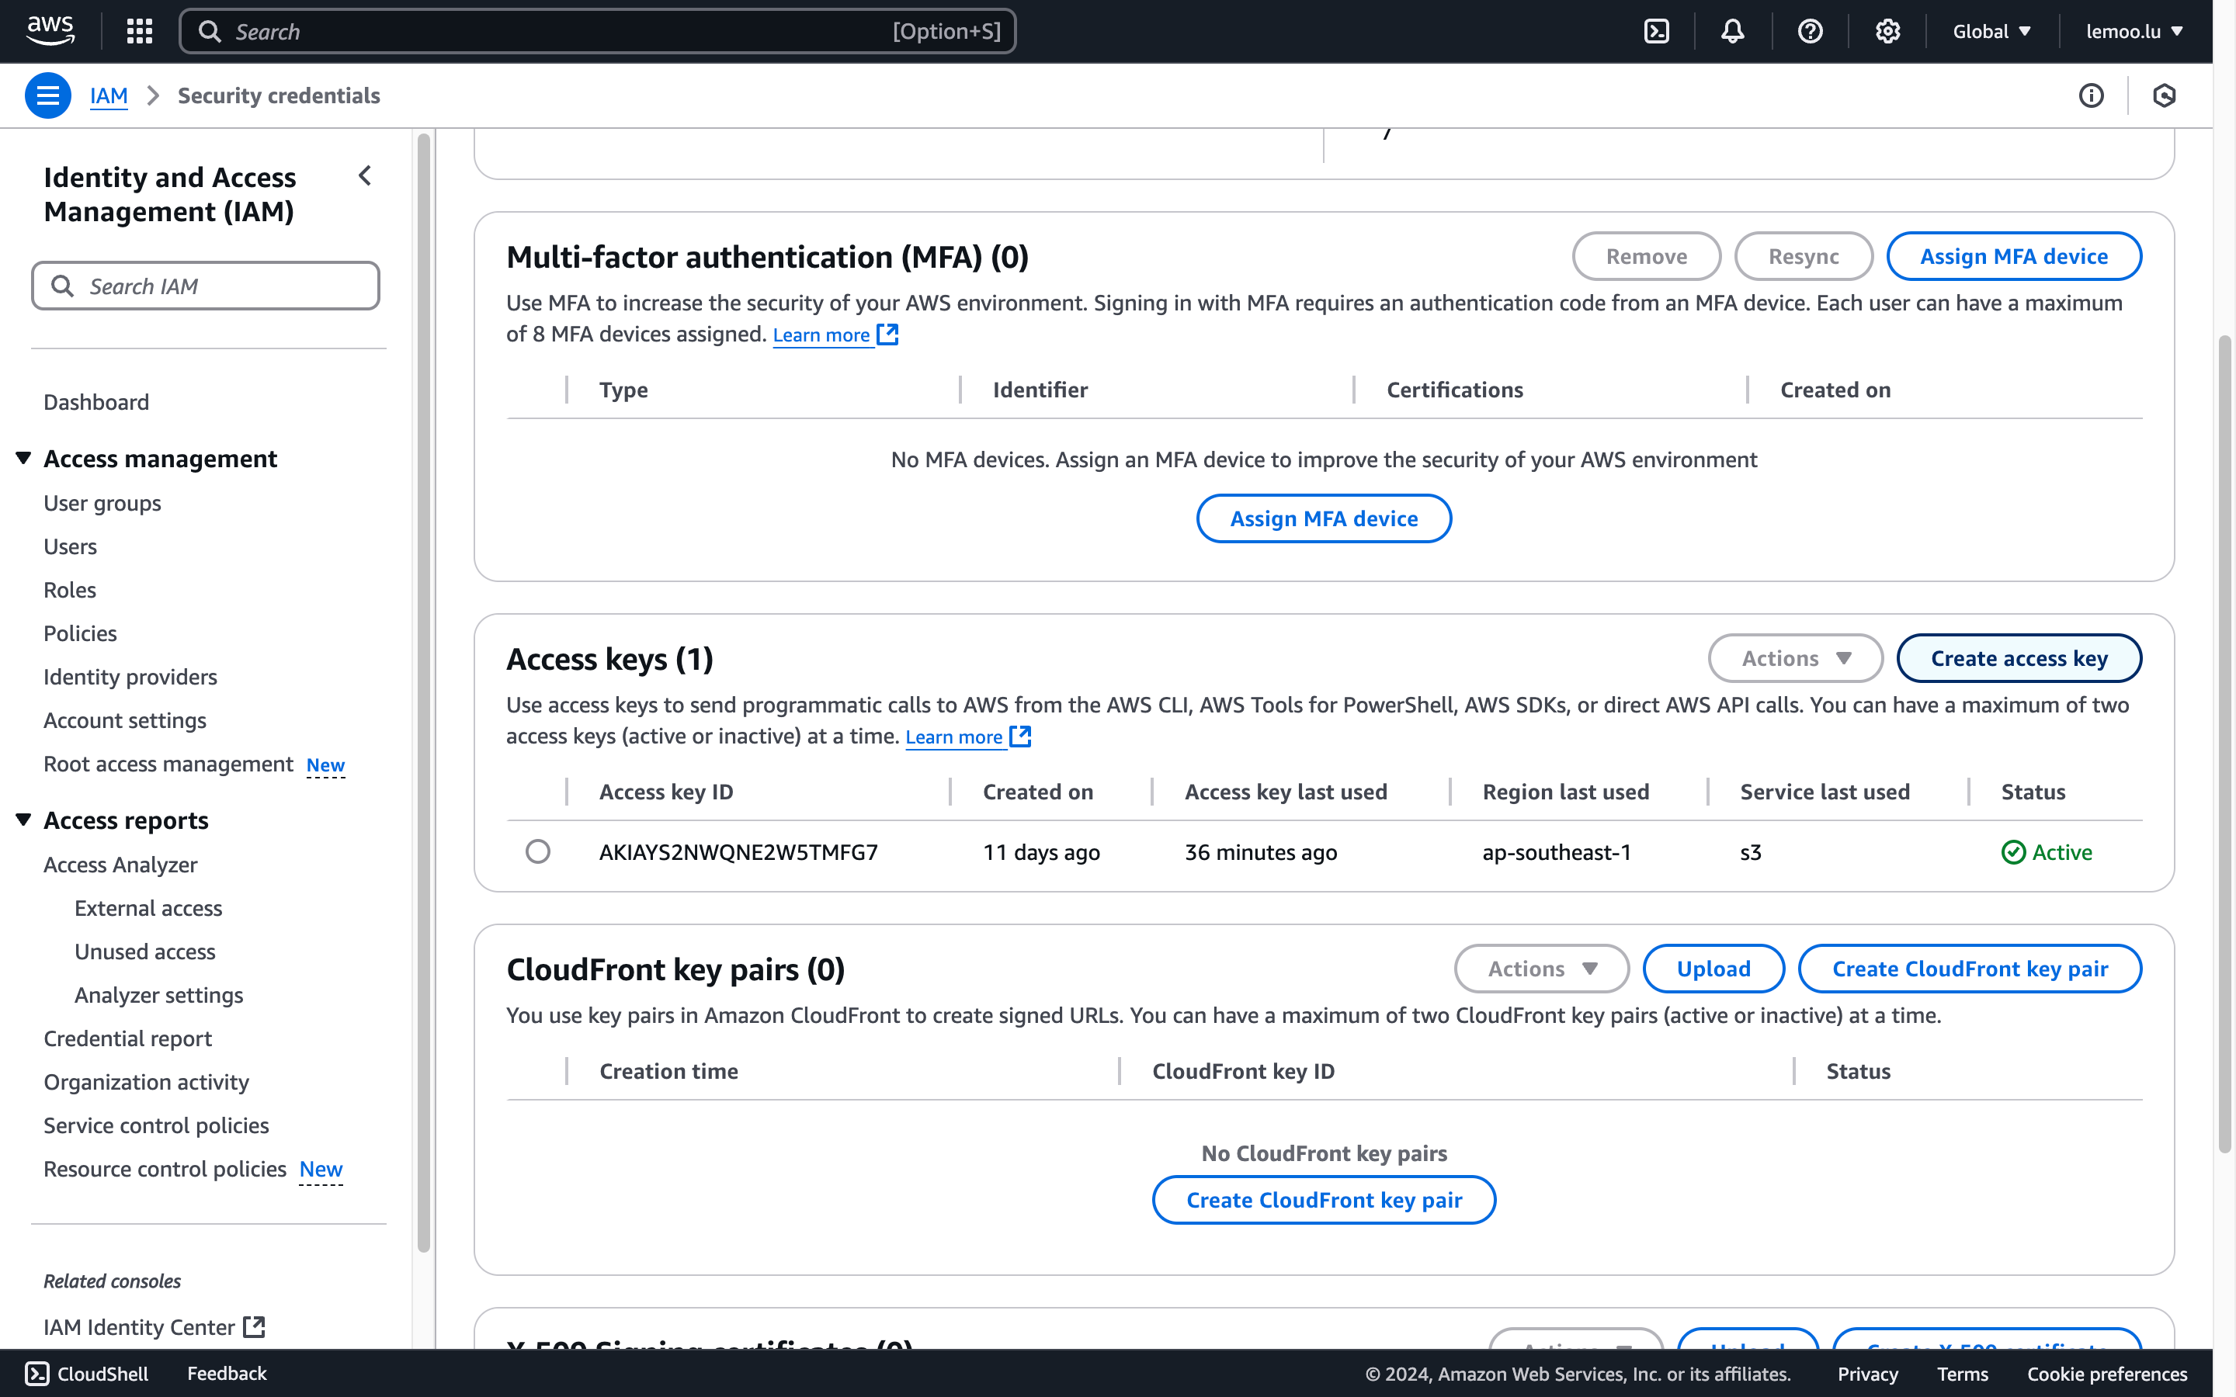Launch CloudShell from the top bar icon
Viewport: 2236px width, 1397px height.
click(1656, 31)
